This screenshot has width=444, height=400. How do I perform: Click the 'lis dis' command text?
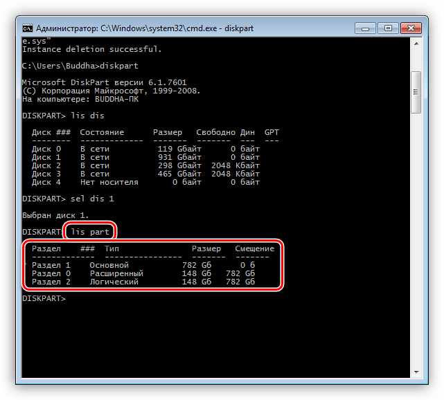click(x=87, y=116)
